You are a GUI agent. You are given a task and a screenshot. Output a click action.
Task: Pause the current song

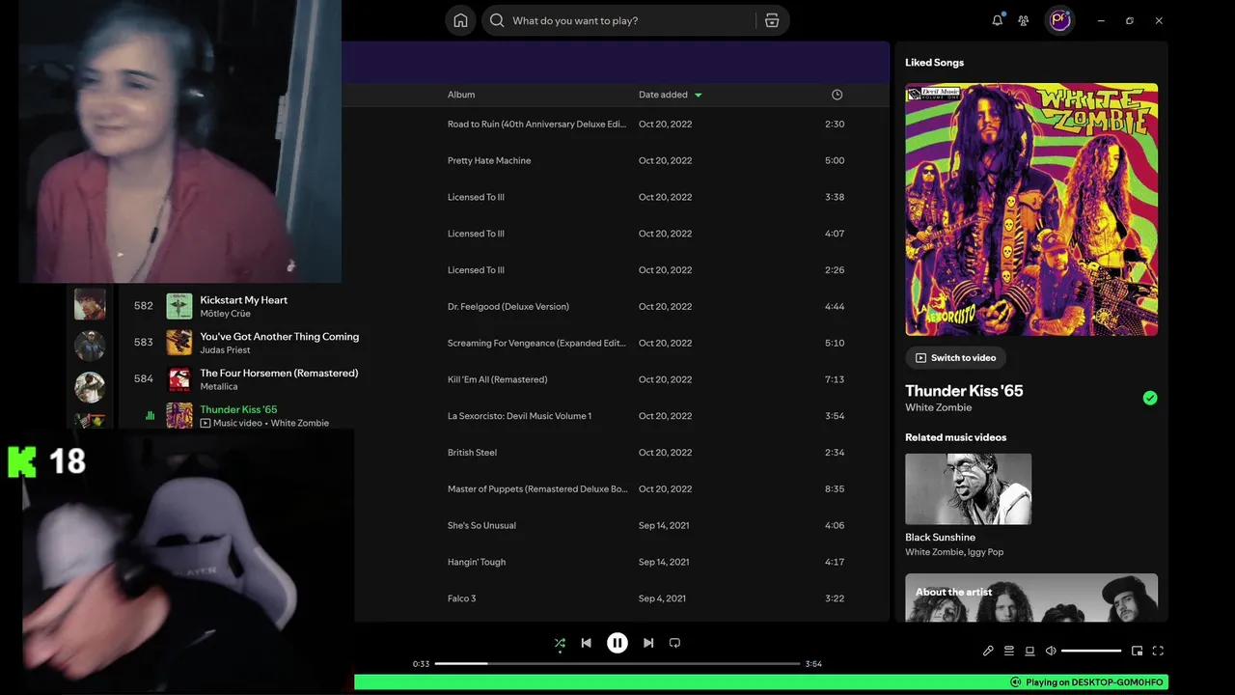(x=617, y=643)
